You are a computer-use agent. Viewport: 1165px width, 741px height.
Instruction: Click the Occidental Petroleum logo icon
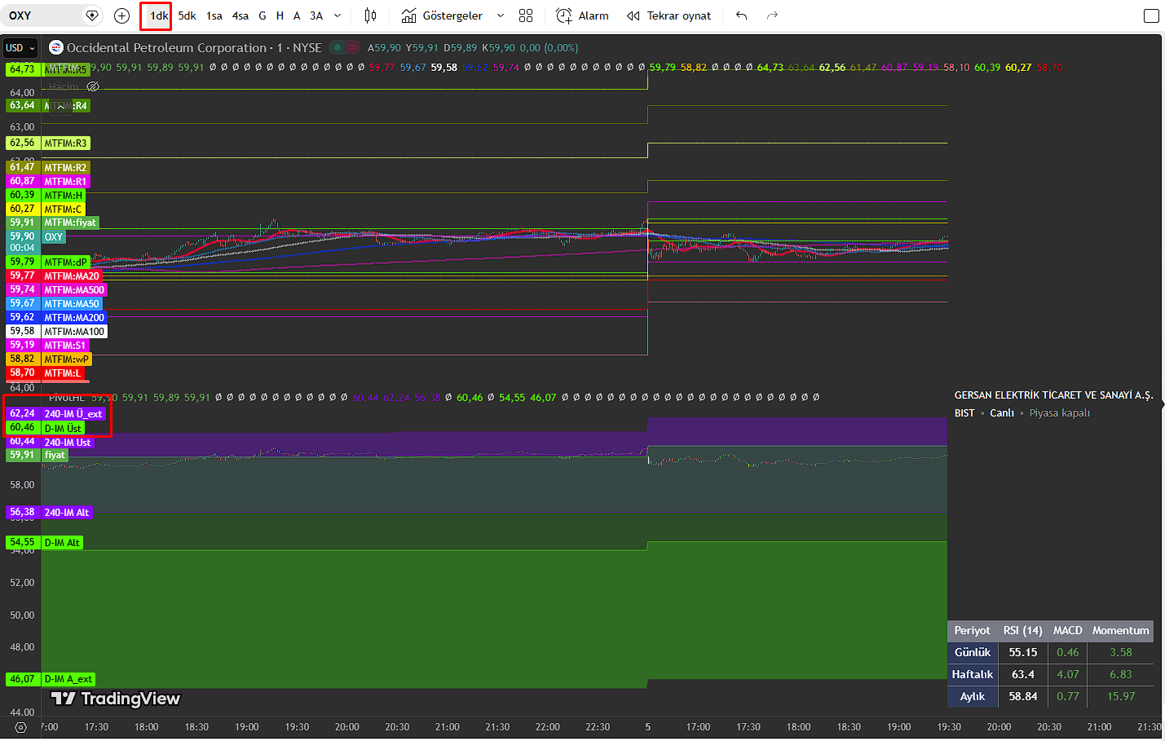point(56,48)
